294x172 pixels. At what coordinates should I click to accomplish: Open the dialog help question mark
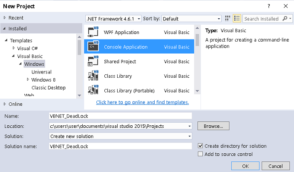pos(269,6)
